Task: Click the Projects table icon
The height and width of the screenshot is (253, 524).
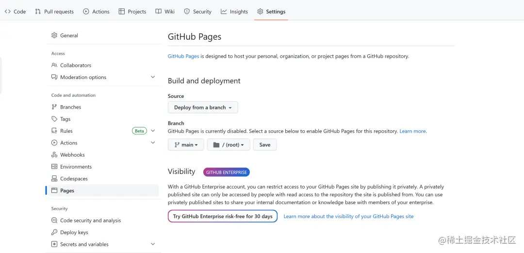Action: click(122, 12)
